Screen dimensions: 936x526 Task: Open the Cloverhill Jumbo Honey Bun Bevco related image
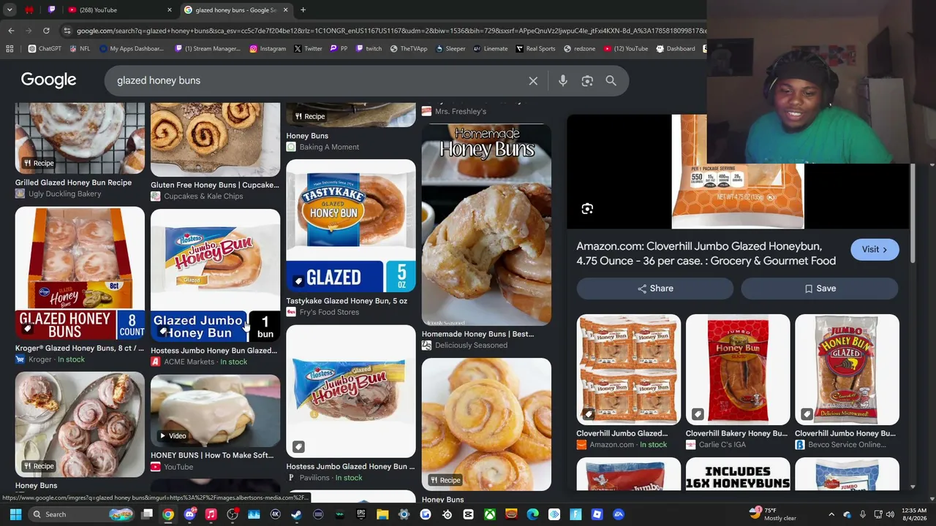point(847,370)
